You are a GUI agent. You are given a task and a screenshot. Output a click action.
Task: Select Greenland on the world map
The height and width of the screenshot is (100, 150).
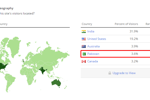click(14, 46)
